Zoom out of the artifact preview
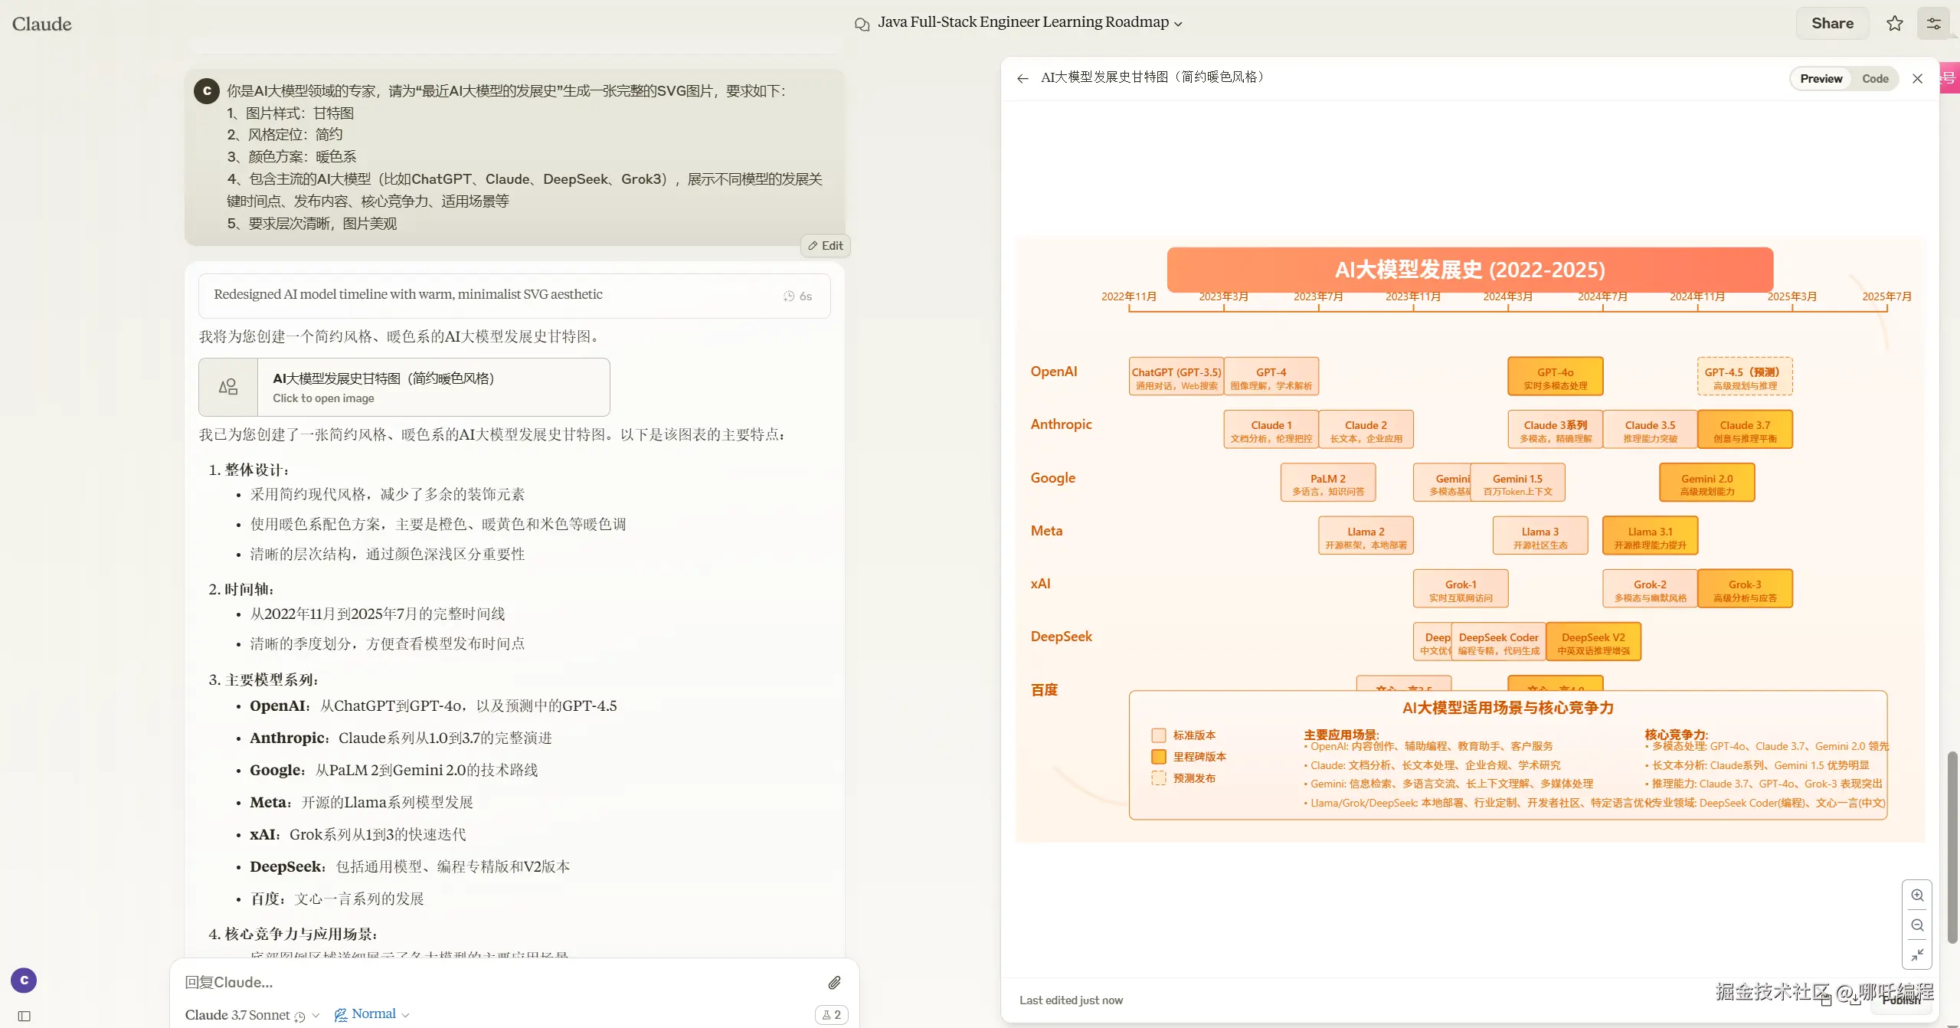 point(1917,925)
